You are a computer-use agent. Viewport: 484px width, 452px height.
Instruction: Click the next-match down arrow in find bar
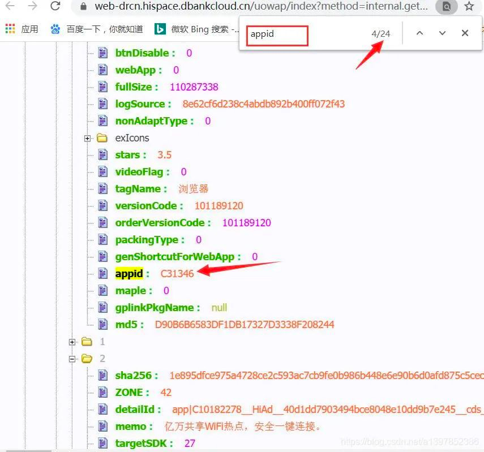pyautogui.click(x=442, y=33)
